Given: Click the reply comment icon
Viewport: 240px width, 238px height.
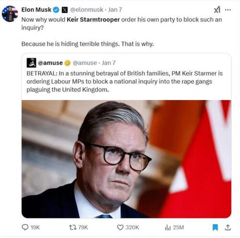Looking at the screenshot, I should (26, 227).
